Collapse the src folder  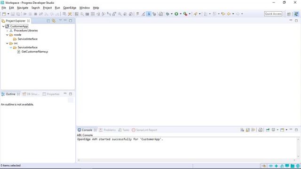8,43
